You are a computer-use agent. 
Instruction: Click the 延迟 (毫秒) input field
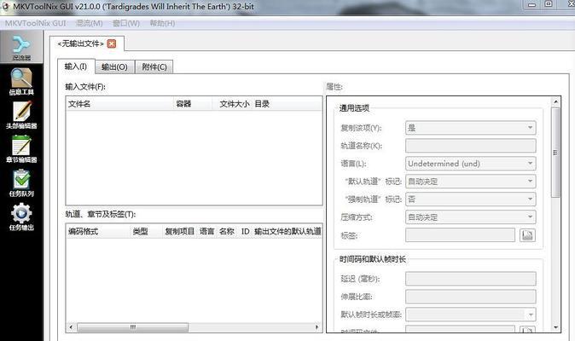click(470, 279)
